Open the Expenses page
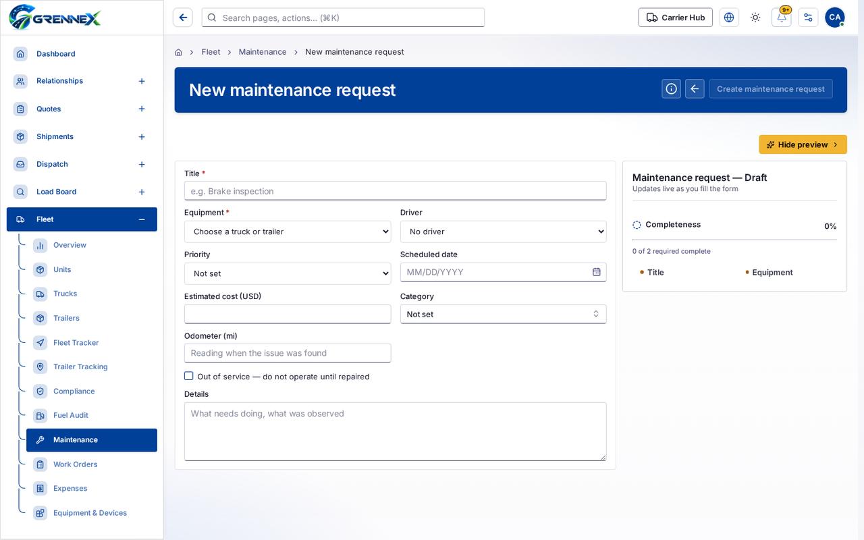The height and width of the screenshot is (540, 864). (x=91, y=488)
